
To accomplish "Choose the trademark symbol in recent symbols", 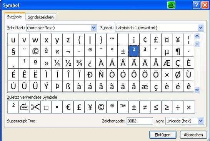I will 123,107.
